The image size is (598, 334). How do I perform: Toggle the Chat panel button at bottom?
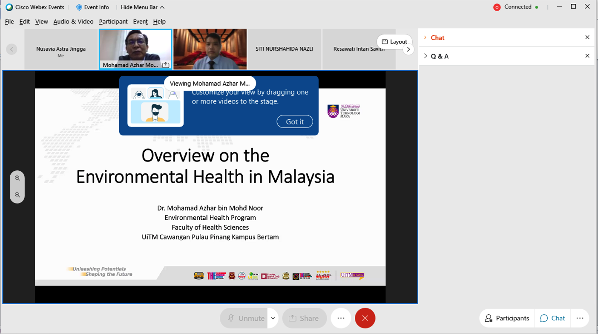click(x=552, y=318)
